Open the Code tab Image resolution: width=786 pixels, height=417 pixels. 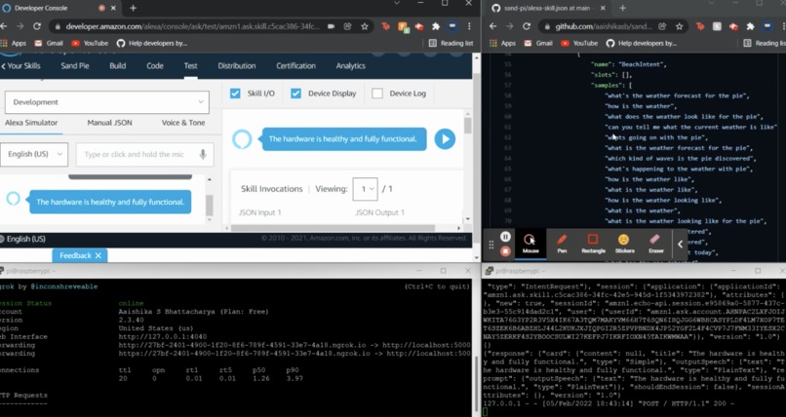click(155, 65)
